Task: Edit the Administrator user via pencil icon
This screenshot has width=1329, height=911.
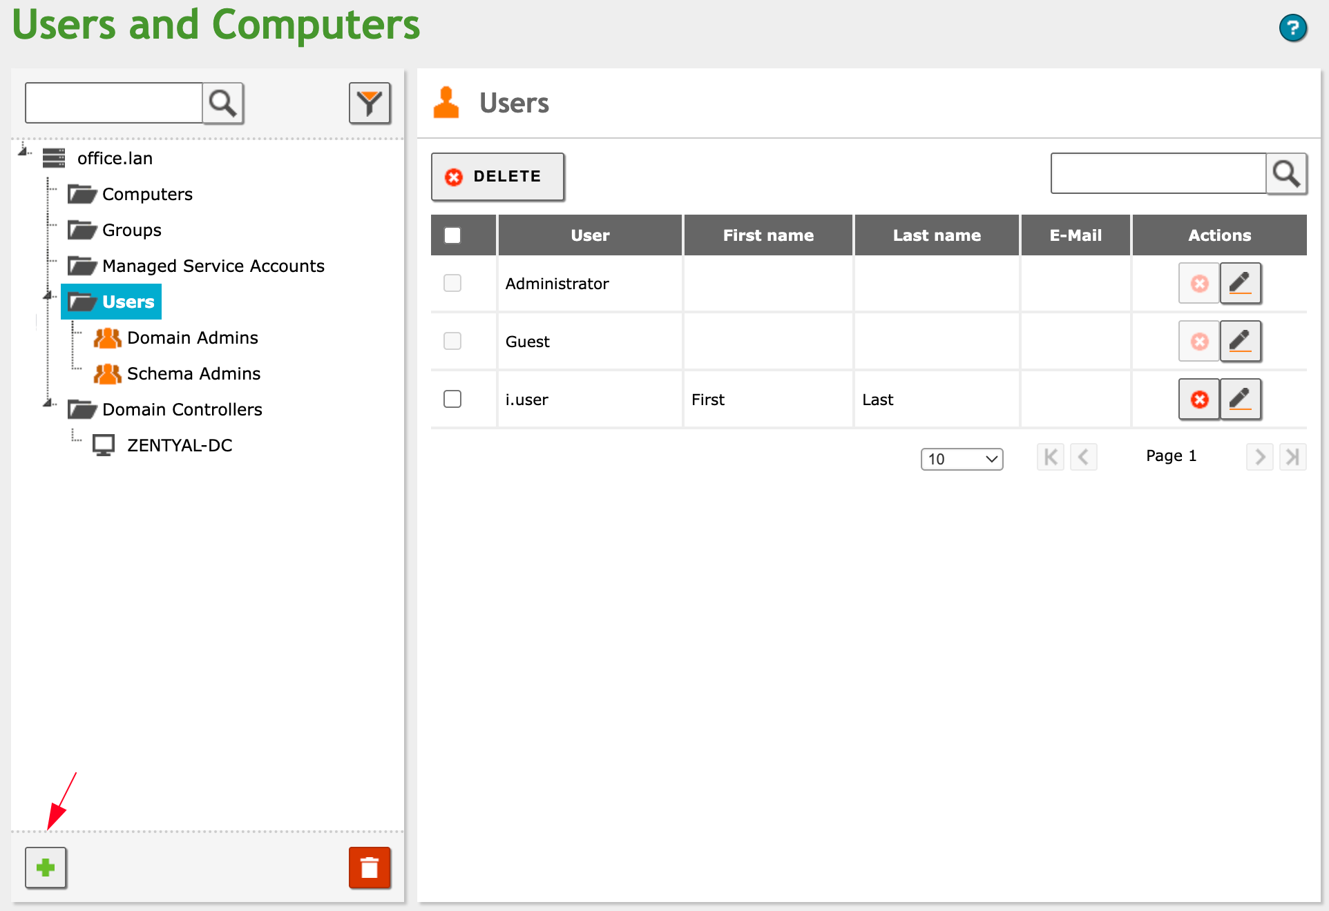Action: pos(1240,283)
